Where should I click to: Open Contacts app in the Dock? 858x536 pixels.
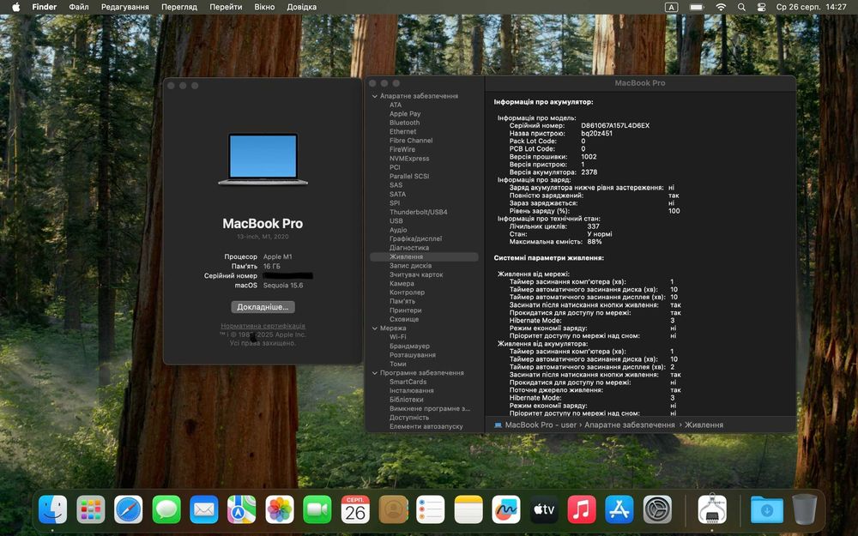point(393,509)
